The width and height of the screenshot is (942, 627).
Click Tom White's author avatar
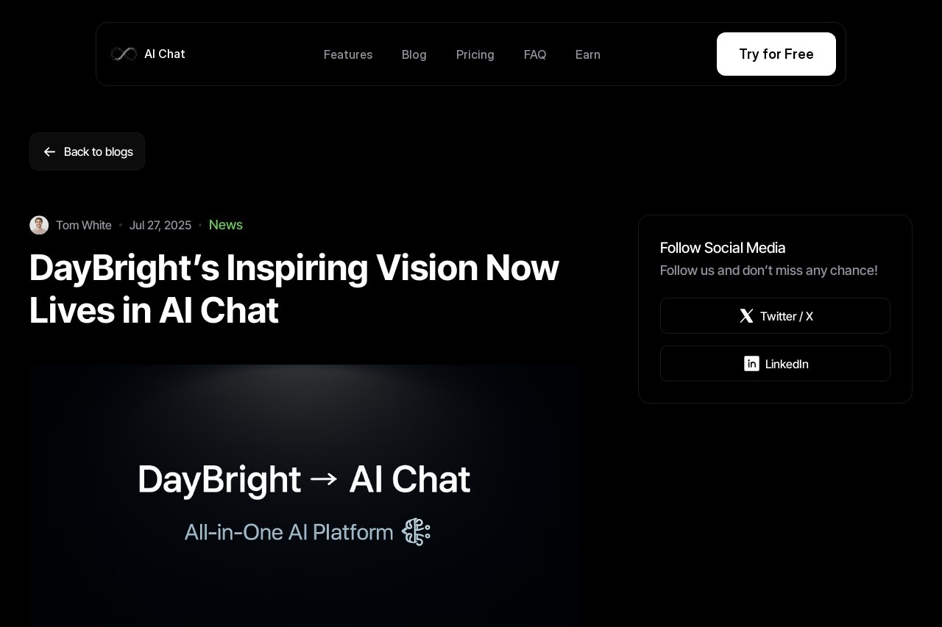(x=39, y=225)
